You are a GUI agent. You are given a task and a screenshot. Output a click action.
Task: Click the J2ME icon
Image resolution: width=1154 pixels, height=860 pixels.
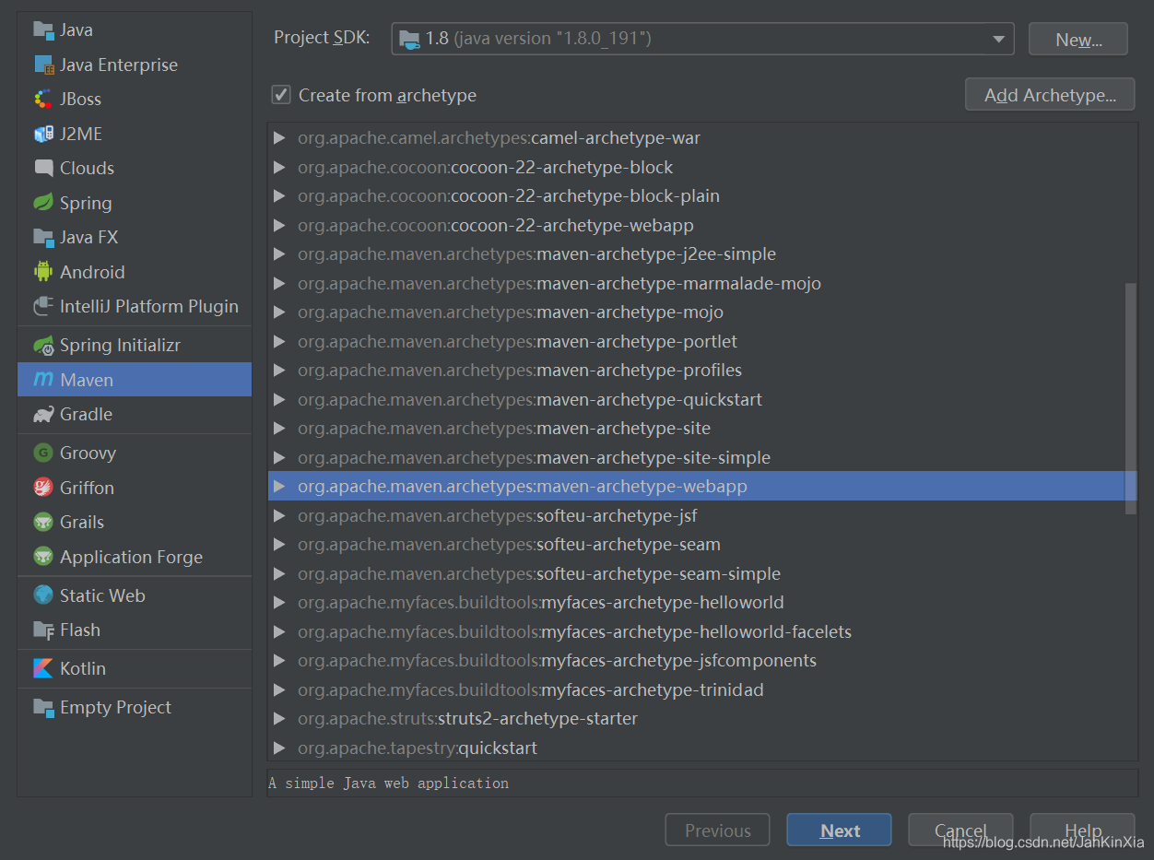click(x=43, y=134)
